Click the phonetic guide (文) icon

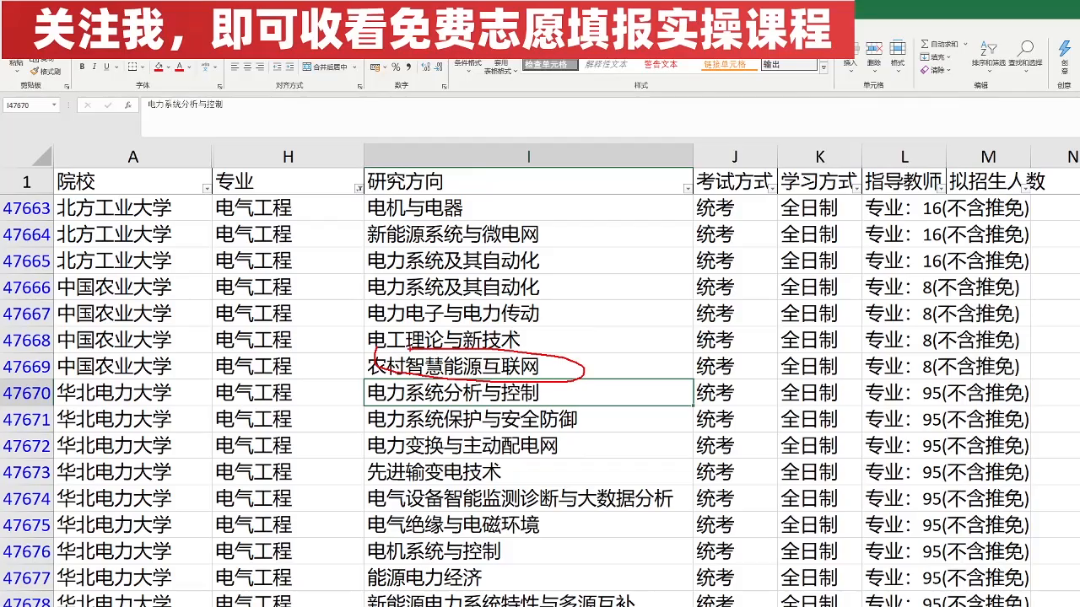pyautogui.click(x=205, y=67)
